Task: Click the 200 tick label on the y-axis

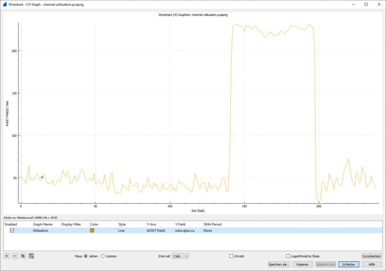Action: [14, 51]
